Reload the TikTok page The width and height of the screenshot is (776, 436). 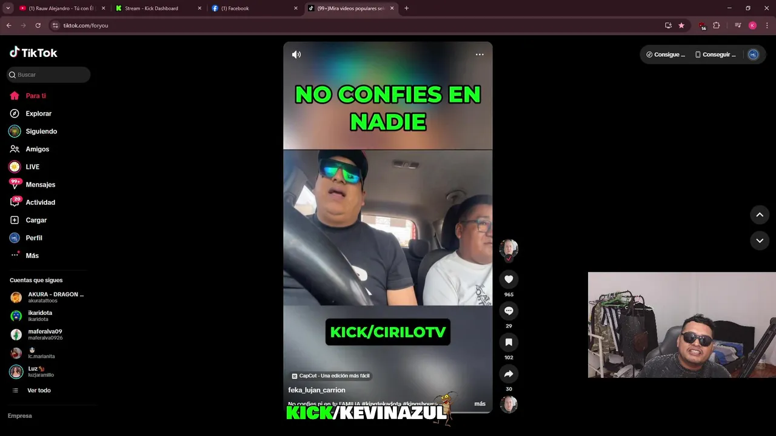(38, 25)
